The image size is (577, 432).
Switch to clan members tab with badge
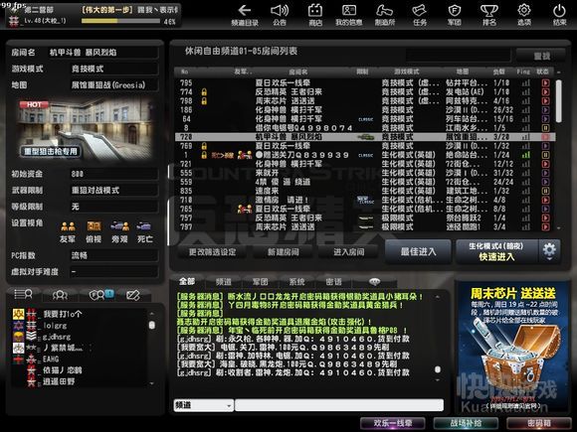pos(101,294)
